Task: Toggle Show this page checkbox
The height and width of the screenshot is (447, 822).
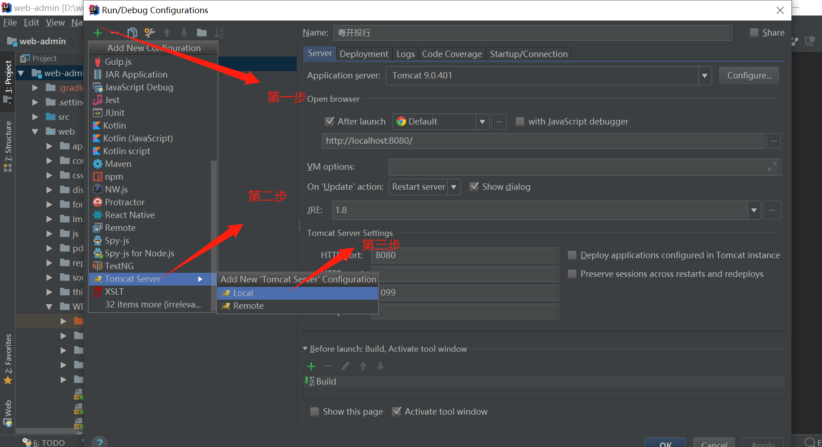Action: pos(314,411)
